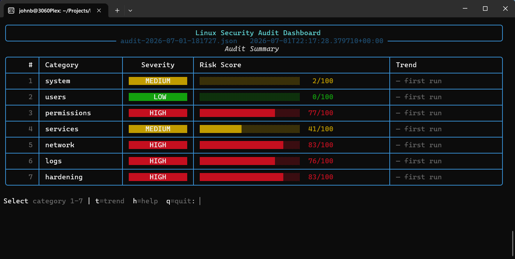This screenshot has width=515, height=259.
Task: Click the 2/100 score value
Action: point(323,81)
